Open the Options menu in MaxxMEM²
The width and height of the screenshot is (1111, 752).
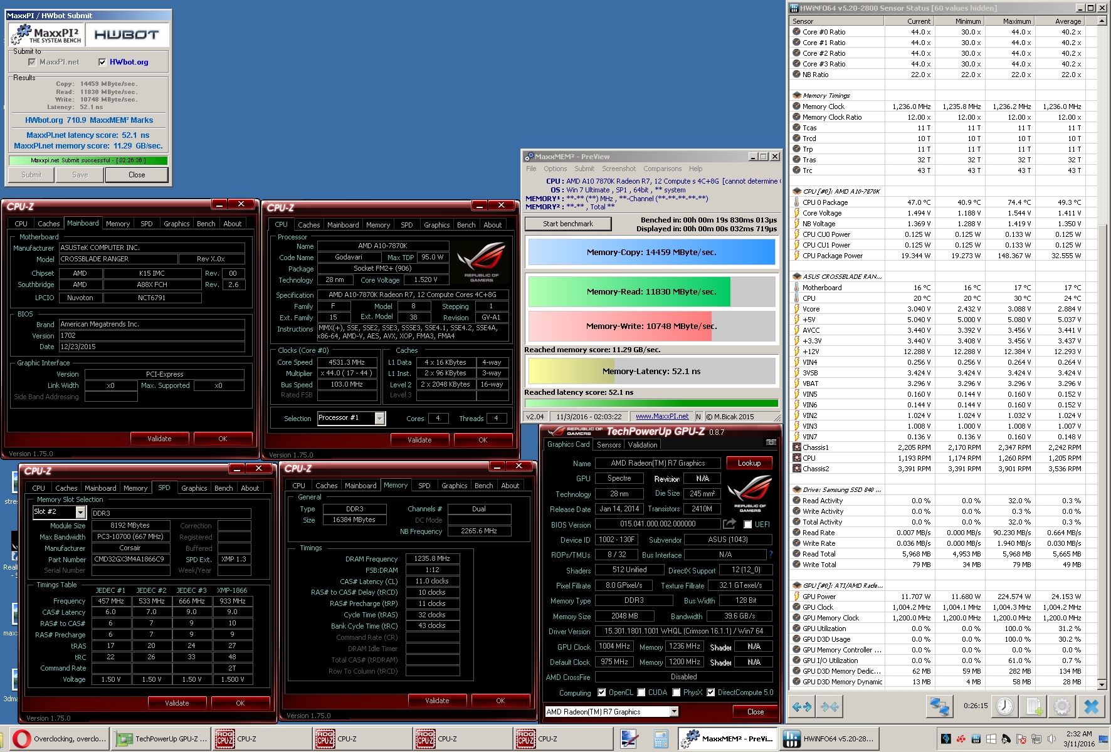point(555,169)
